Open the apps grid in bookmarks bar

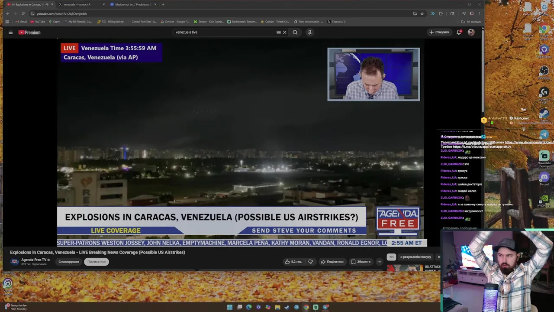click(7, 22)
